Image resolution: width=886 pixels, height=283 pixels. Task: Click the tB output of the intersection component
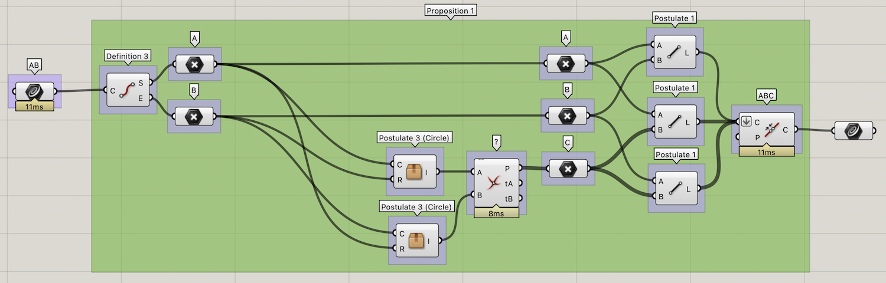click(x=509, y=198)
